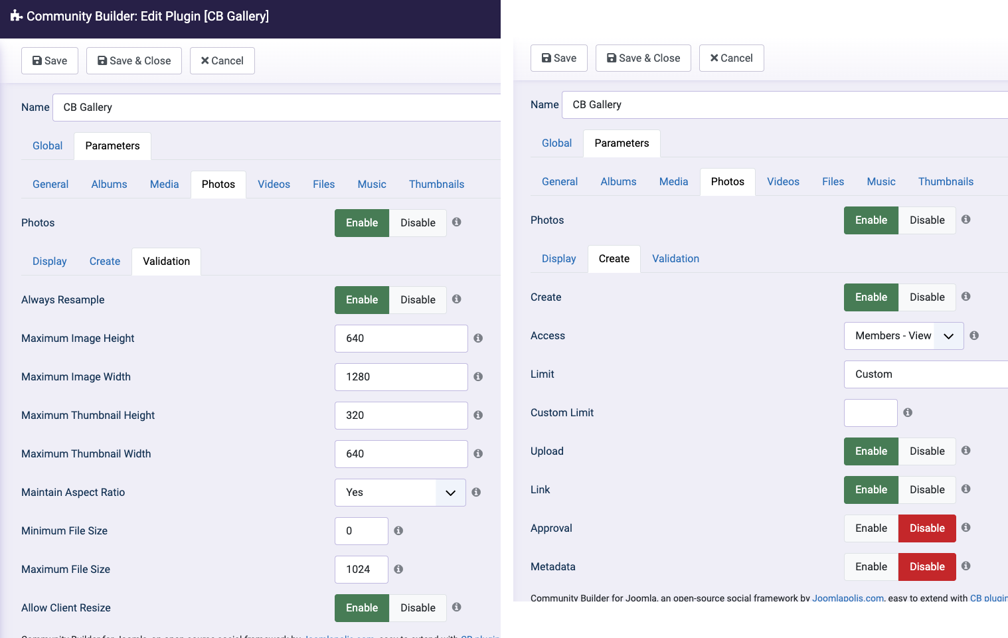The image size is (1008, 638).
Task: Enable the Approval setting
Action: coord(871,528)
